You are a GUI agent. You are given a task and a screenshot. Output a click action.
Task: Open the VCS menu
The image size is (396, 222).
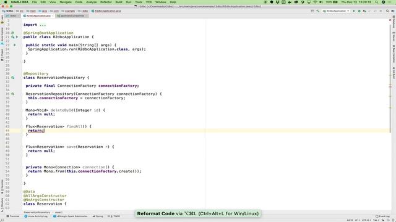click(148, 2)
